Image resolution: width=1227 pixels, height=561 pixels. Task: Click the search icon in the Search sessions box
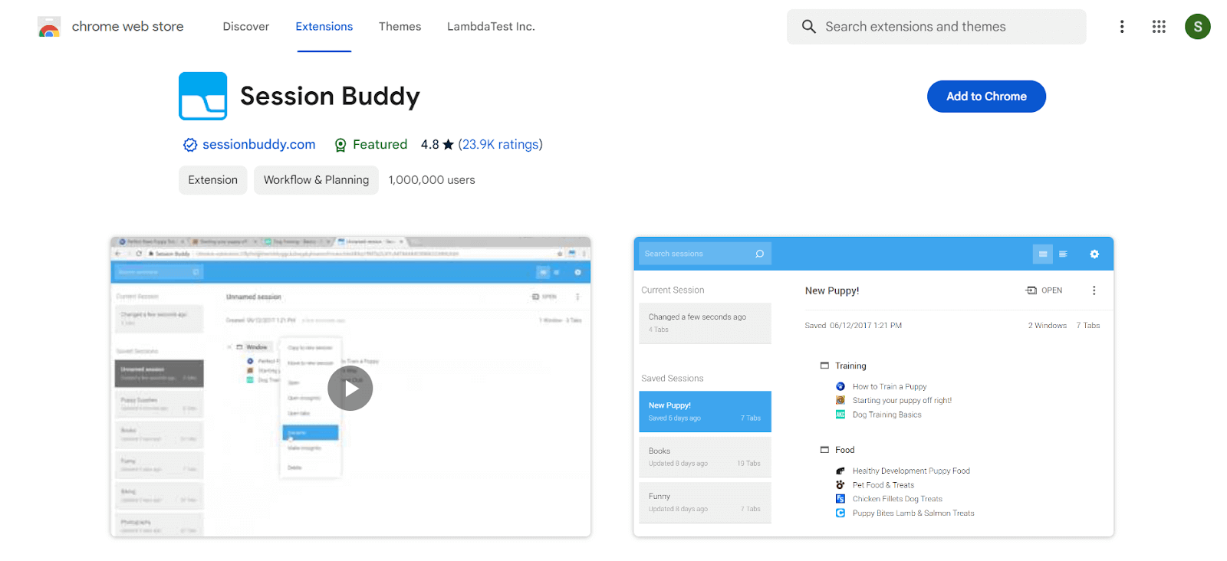760,254
